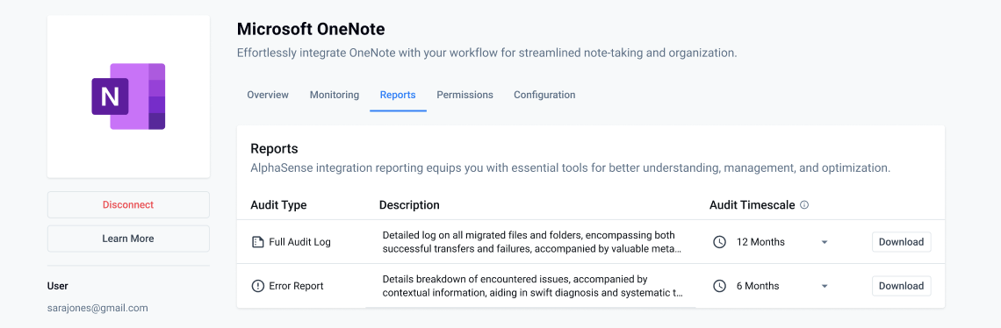The image size is (1001, 328).
Task: Switch to the Overview tab
Action: (268, 95)
